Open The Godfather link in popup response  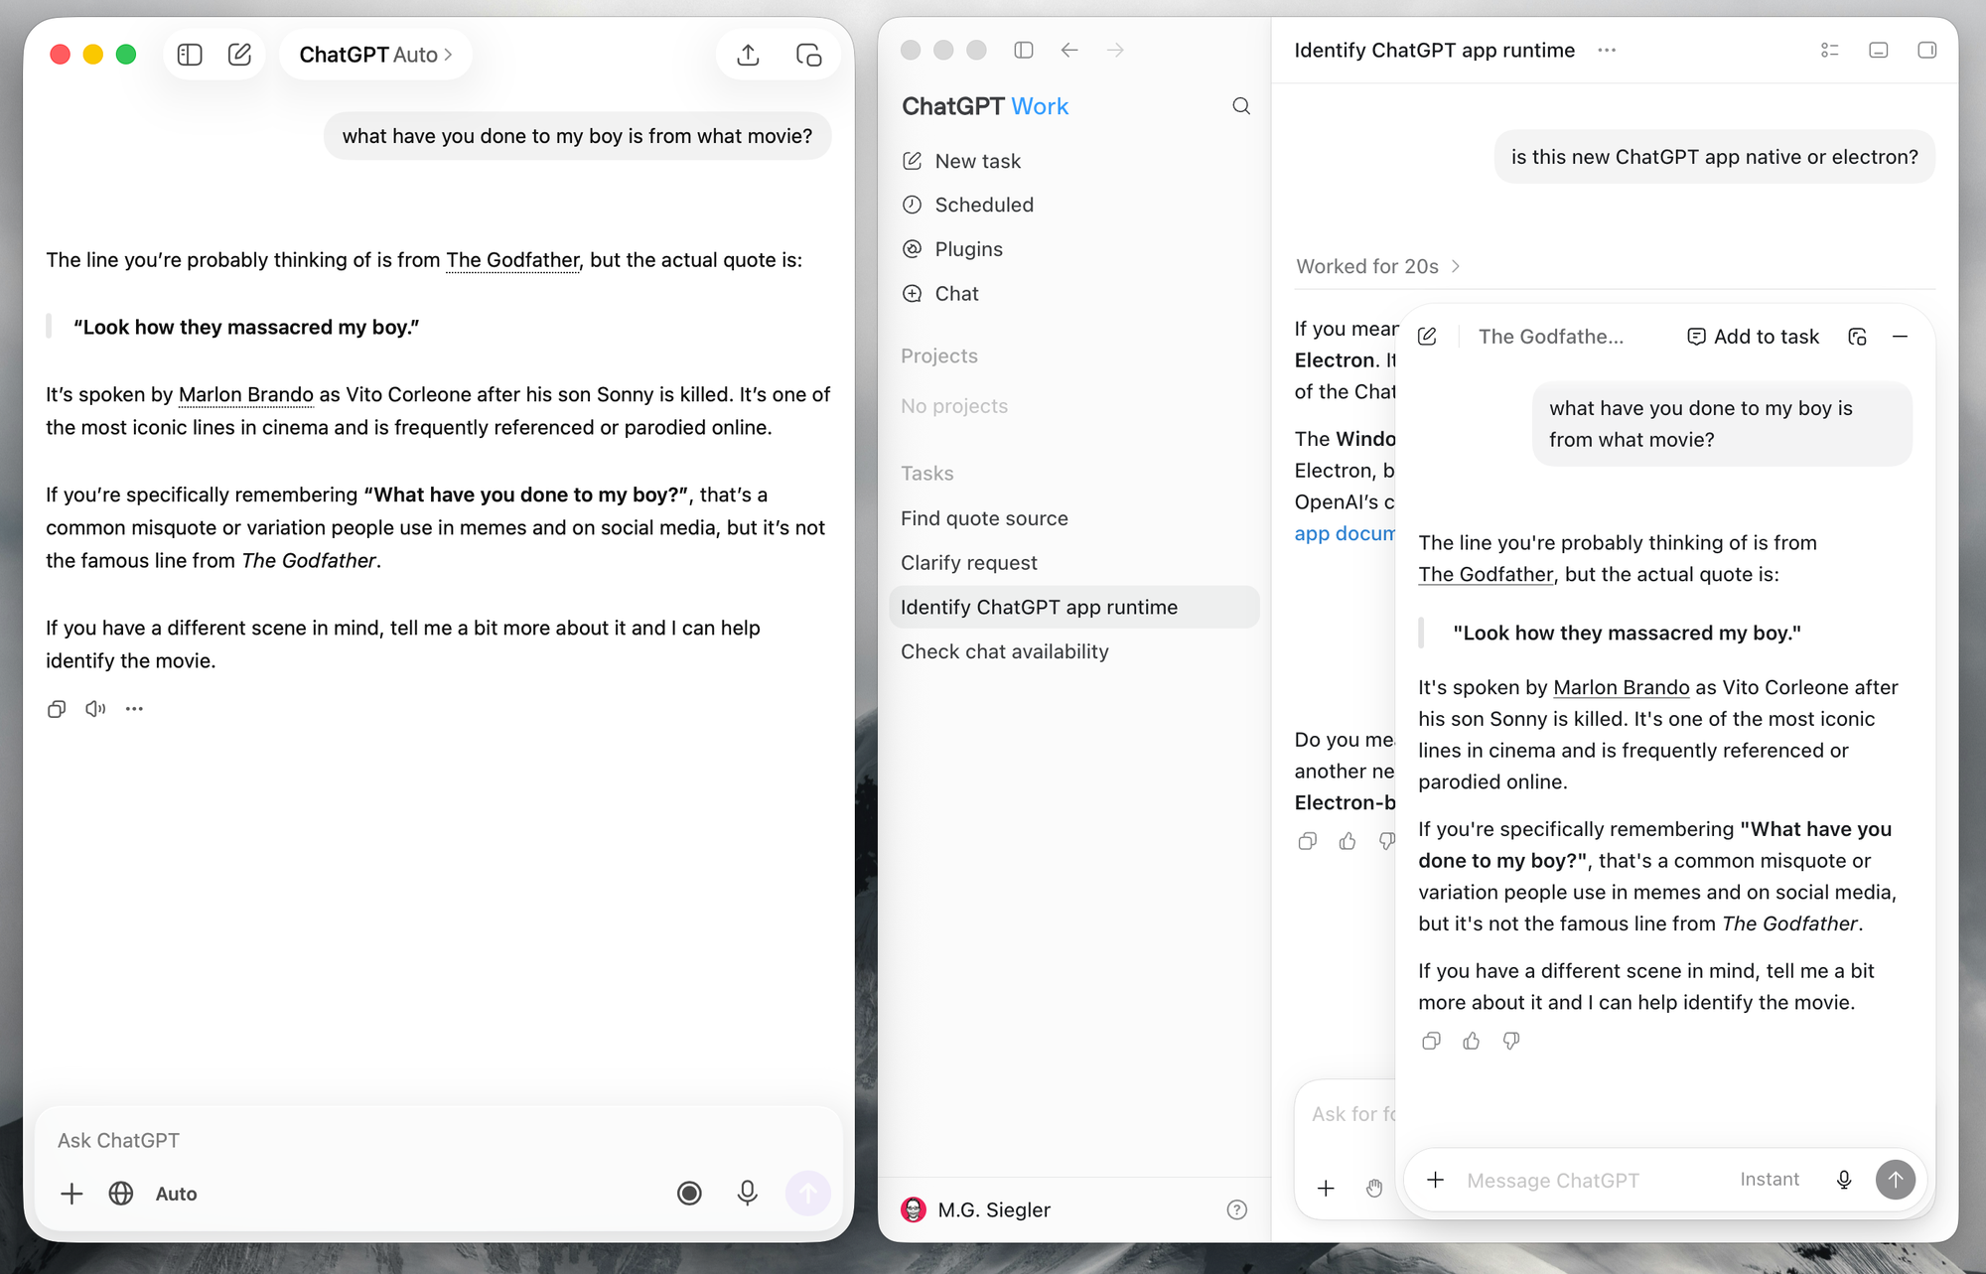pos(1486,574)
